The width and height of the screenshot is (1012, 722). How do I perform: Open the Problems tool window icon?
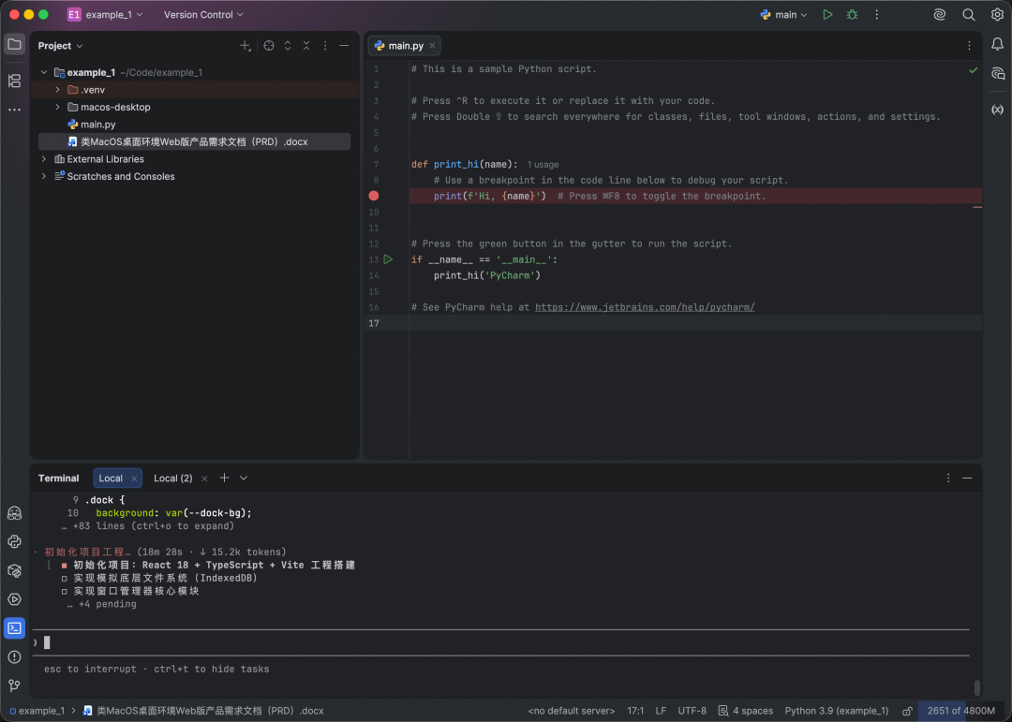14,656
